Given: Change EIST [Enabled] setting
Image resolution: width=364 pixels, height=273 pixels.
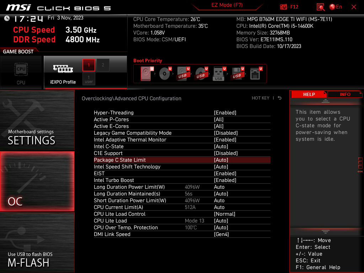Looking at the screenshot, I should [182, 173].
